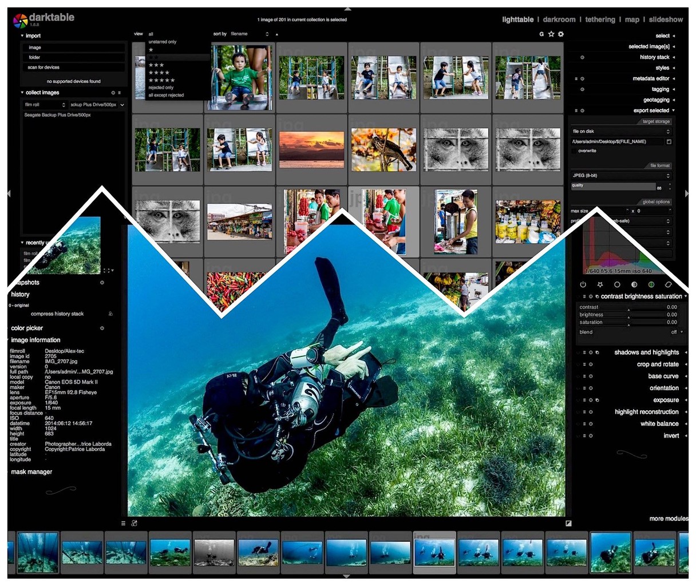Open the 'file on disk' storage dropdown
Screen dimensions: 696x586
click(620, 132)
